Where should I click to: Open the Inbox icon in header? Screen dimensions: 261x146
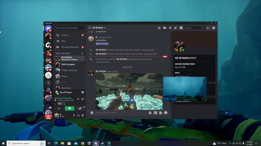(208, 28)
